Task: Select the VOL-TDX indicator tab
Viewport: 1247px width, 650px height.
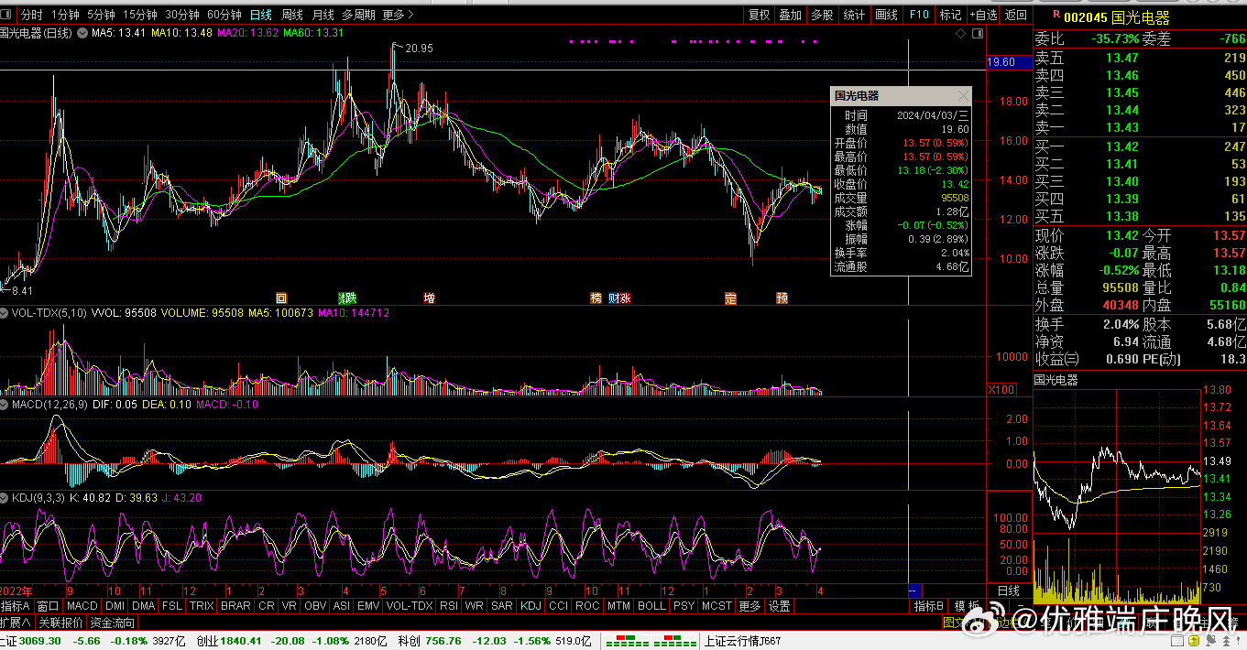Action: 410,606
